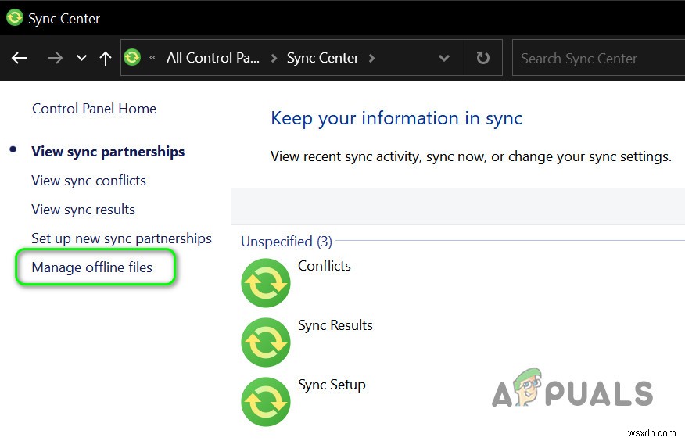Viewport: 685px width, 441px height.
Task: Open Control Panel Home link
Action: [94, 108]
